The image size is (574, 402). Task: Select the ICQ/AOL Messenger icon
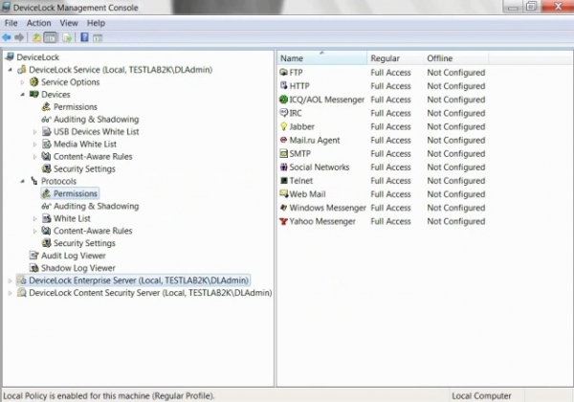tap(283, 100)
